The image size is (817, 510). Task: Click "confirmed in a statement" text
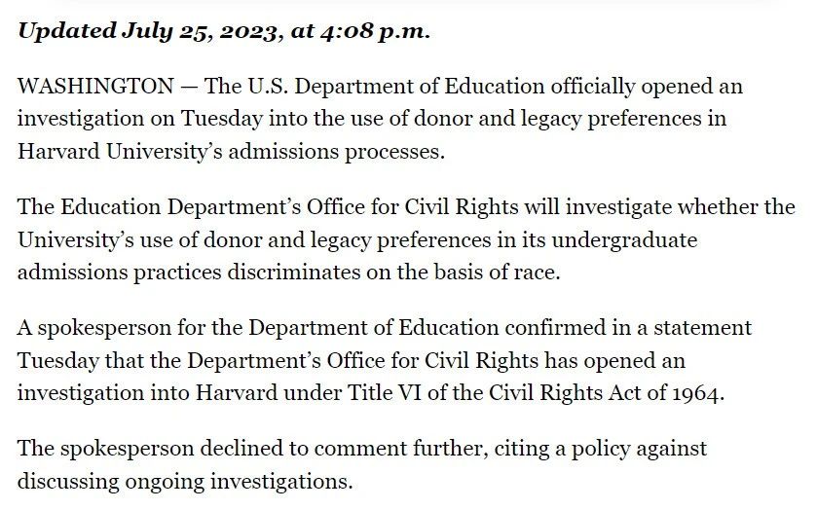point(628,328)
